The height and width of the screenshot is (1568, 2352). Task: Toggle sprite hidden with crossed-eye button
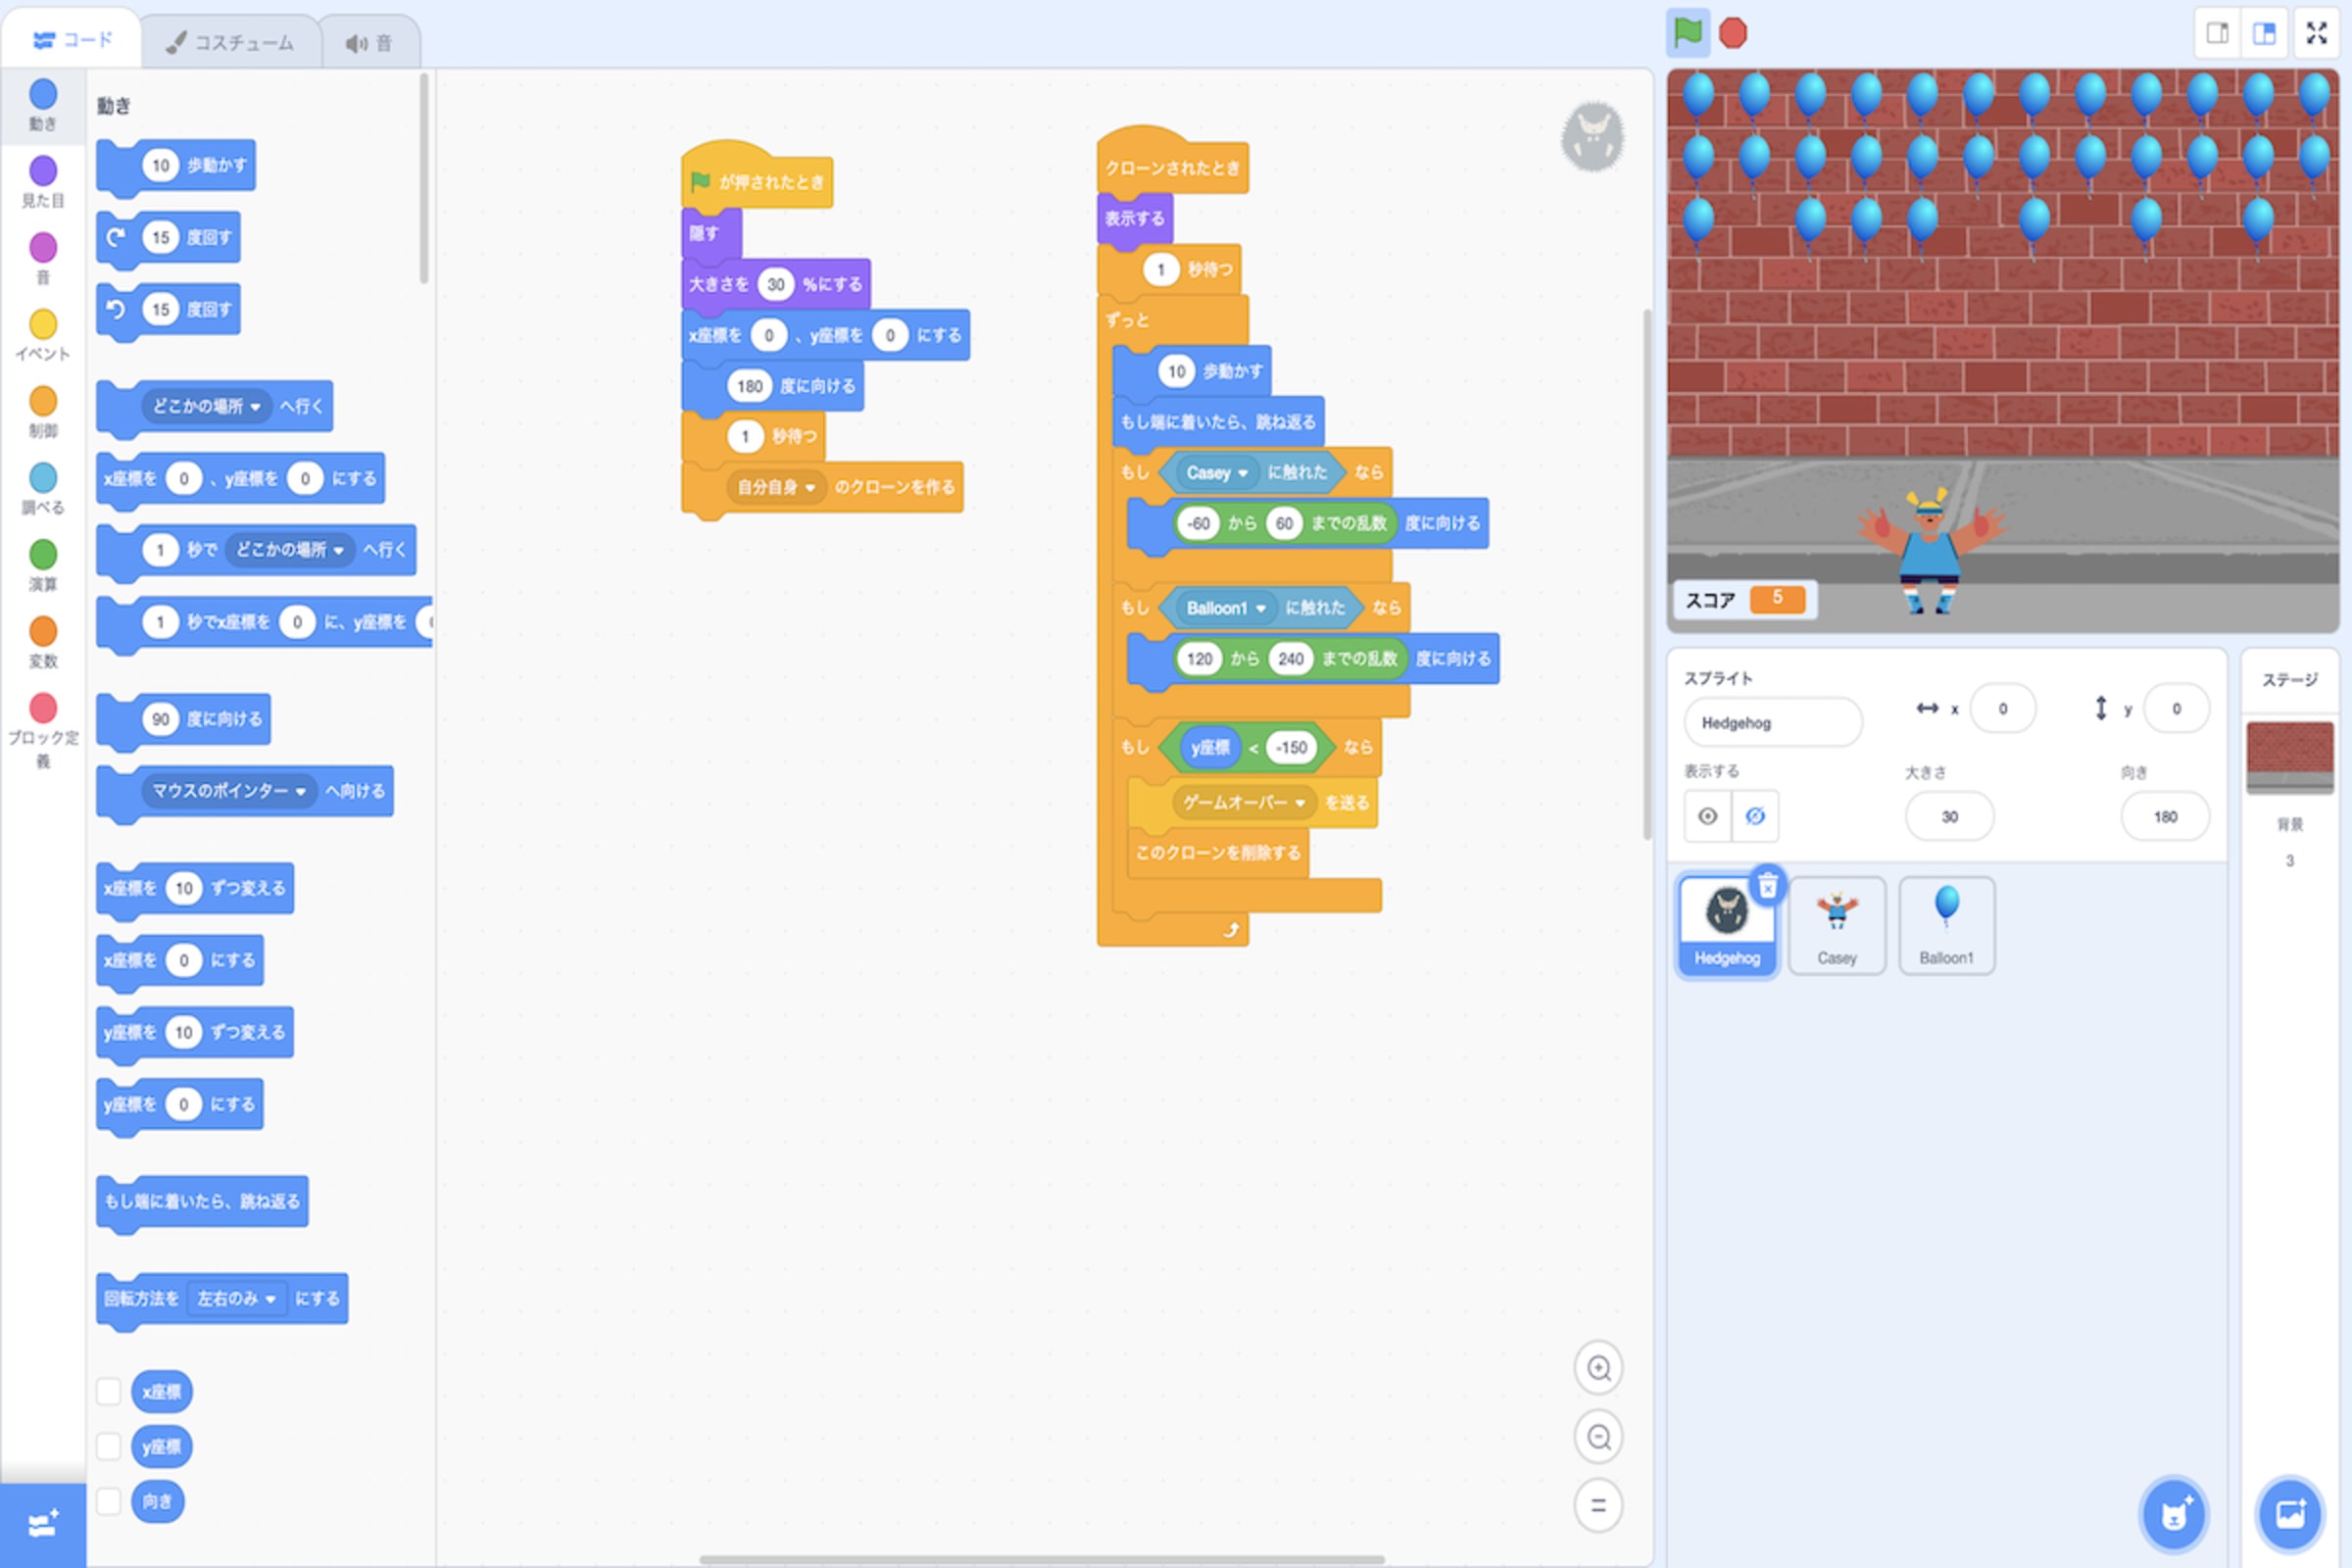click(1754, 816)
